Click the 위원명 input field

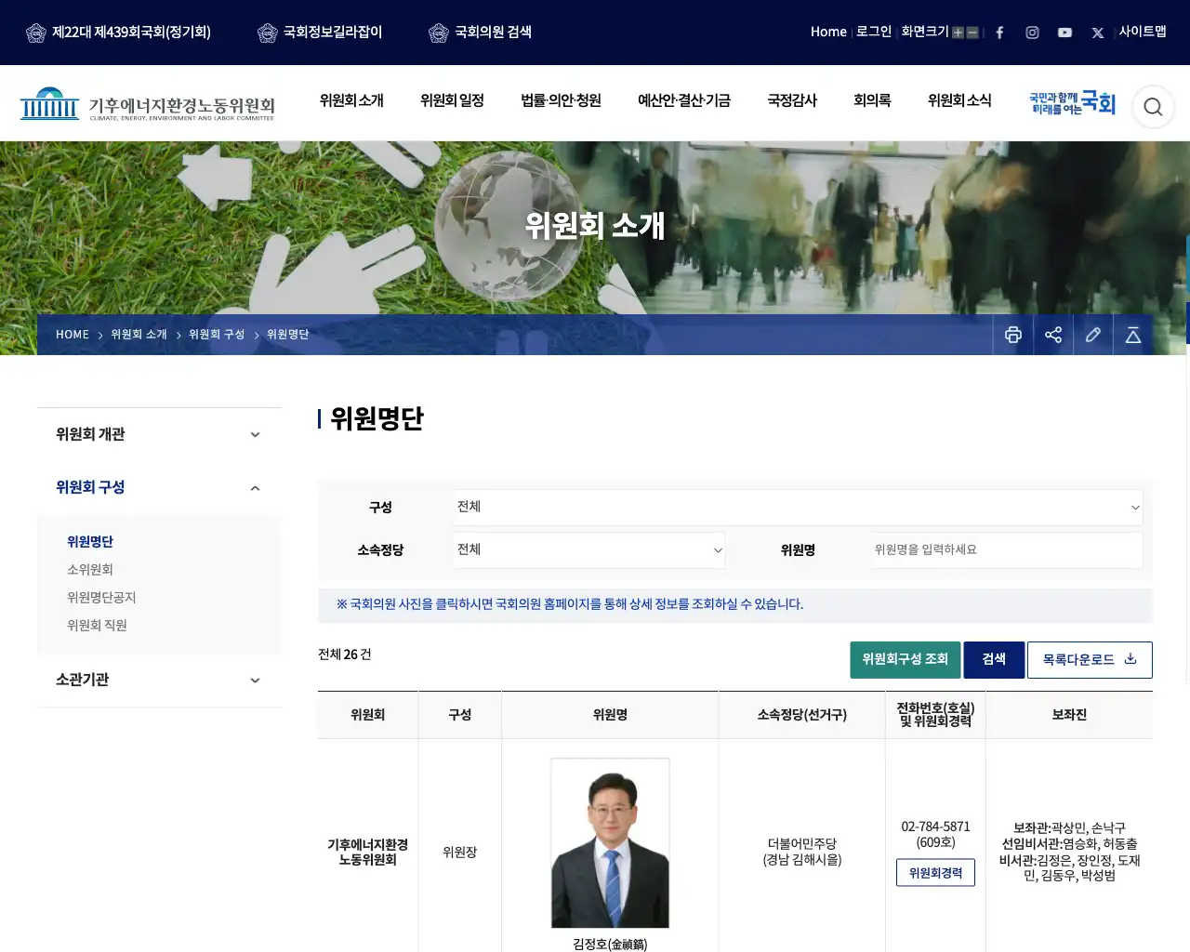click(x=1005, y=550)
